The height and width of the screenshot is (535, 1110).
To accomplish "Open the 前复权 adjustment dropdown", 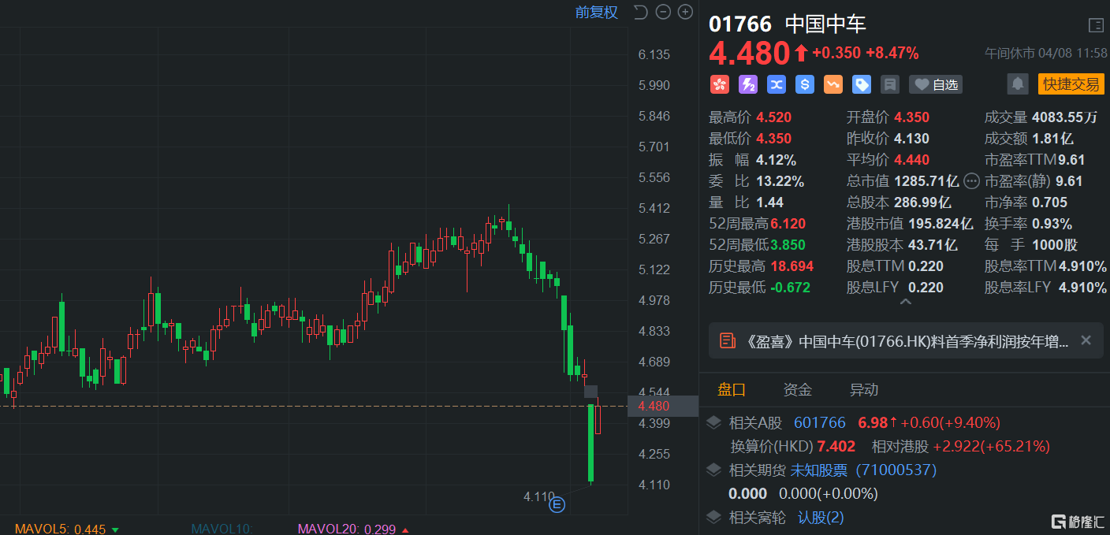I will point(597,13).
